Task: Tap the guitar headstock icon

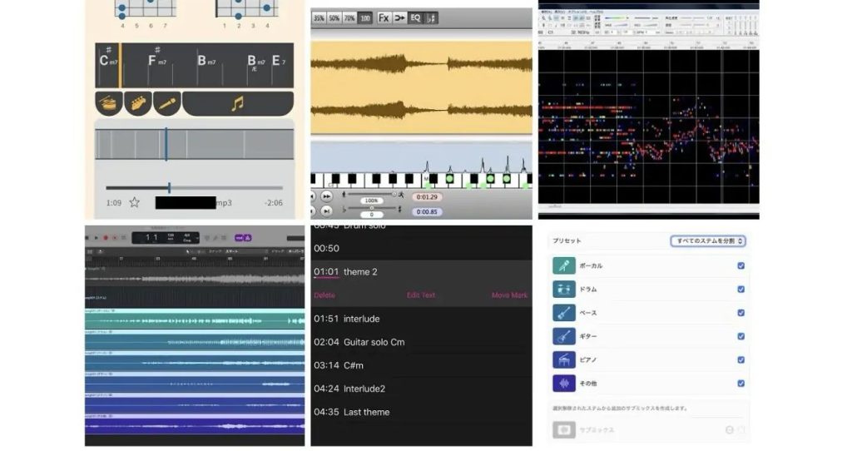Action: 138,104
